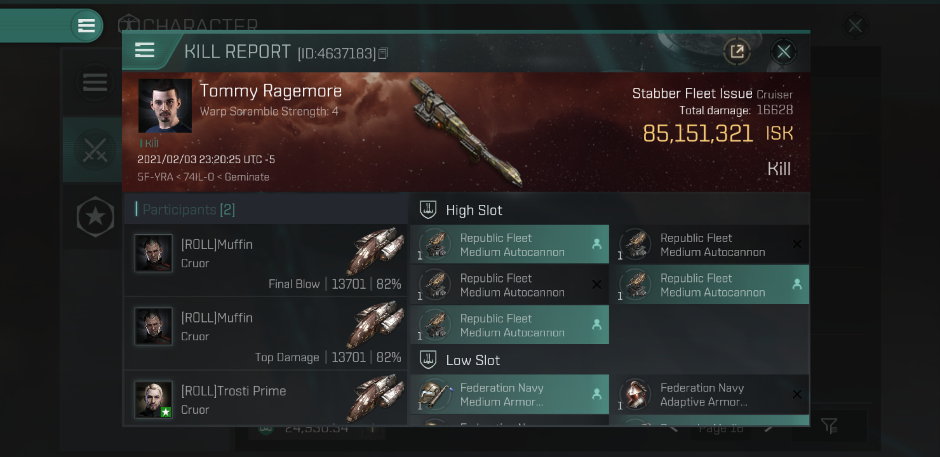This screenshot has width=940, height=457.
Task: Open the share kill report icon
Action: click(737, 51)
